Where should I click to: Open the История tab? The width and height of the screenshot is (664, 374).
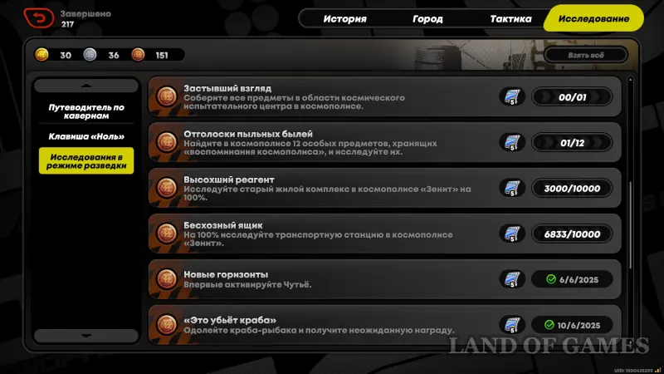[x=344, y=18]
